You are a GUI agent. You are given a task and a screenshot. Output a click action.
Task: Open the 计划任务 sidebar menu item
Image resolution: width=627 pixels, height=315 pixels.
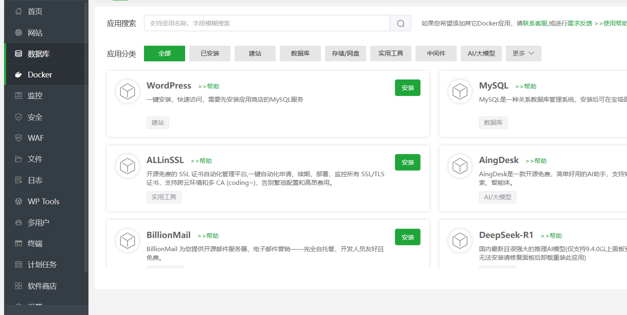point(46,264)
